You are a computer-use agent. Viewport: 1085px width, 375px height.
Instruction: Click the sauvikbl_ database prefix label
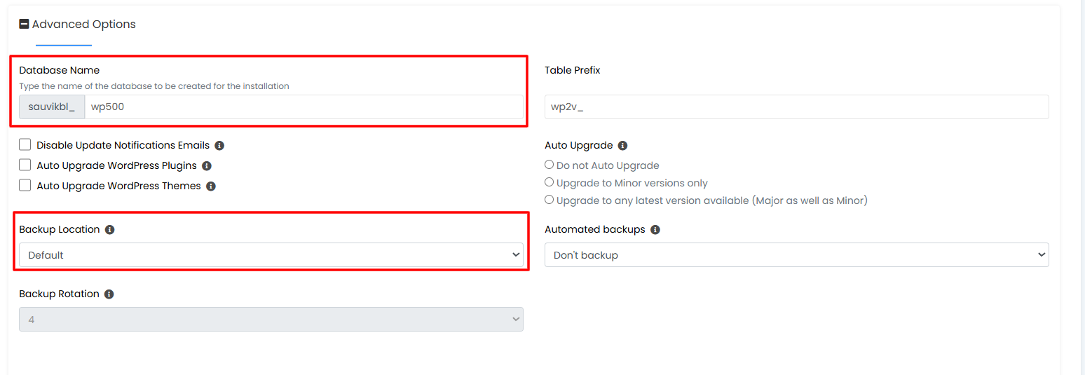[52, 107]
